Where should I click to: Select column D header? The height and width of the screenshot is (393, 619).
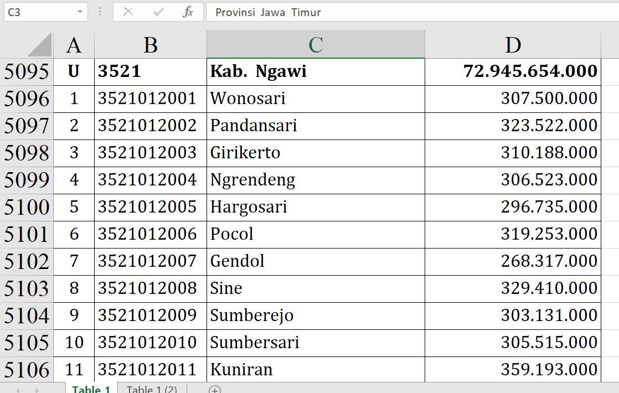tap(513, 45)
